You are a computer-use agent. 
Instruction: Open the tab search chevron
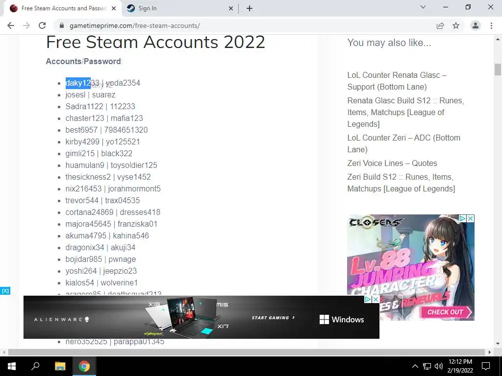click(423, 7)
